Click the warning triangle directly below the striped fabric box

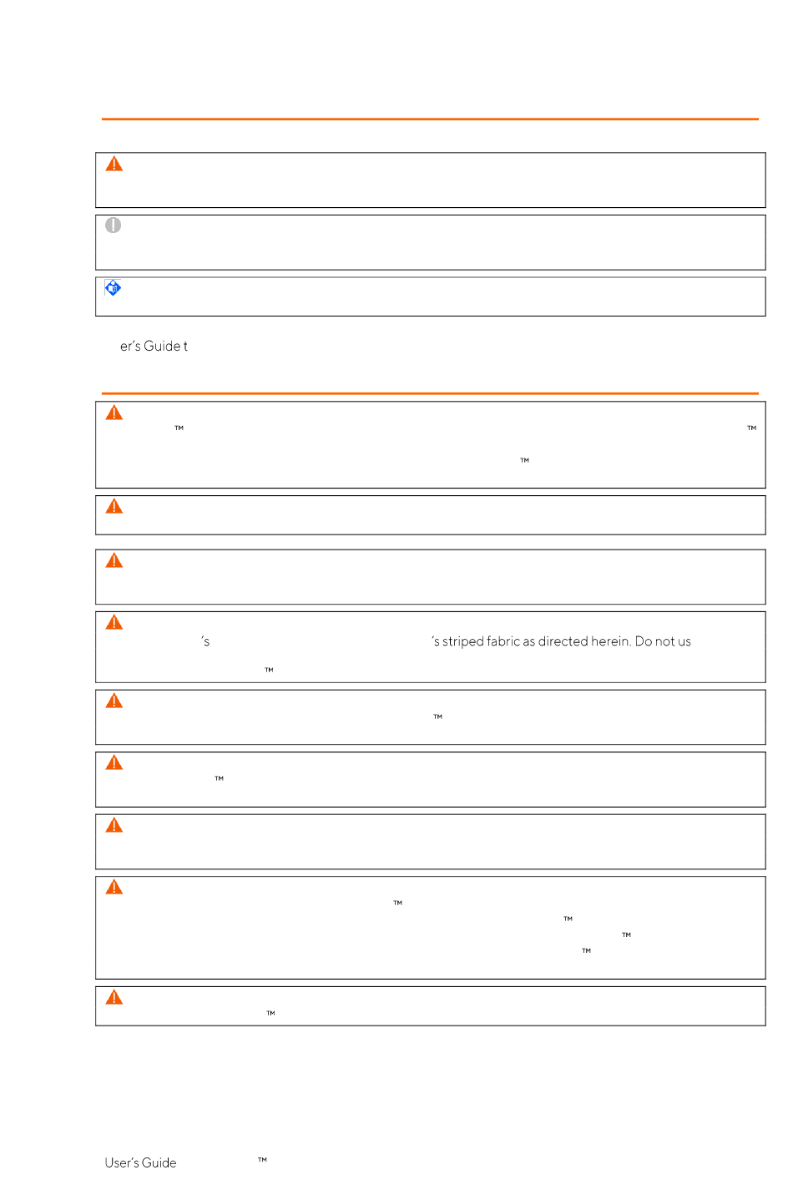click(114, 701)
